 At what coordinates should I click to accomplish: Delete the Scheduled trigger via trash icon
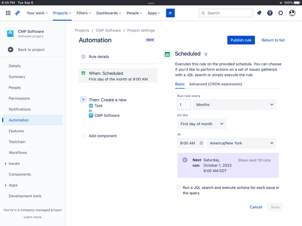point(206,54)
